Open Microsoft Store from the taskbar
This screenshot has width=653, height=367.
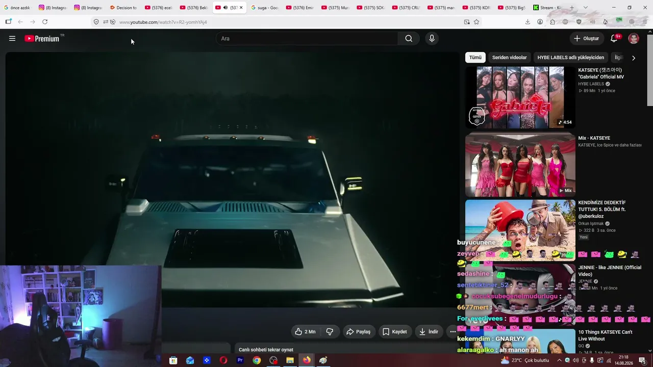pyautogui.click(x=173, y=360)
